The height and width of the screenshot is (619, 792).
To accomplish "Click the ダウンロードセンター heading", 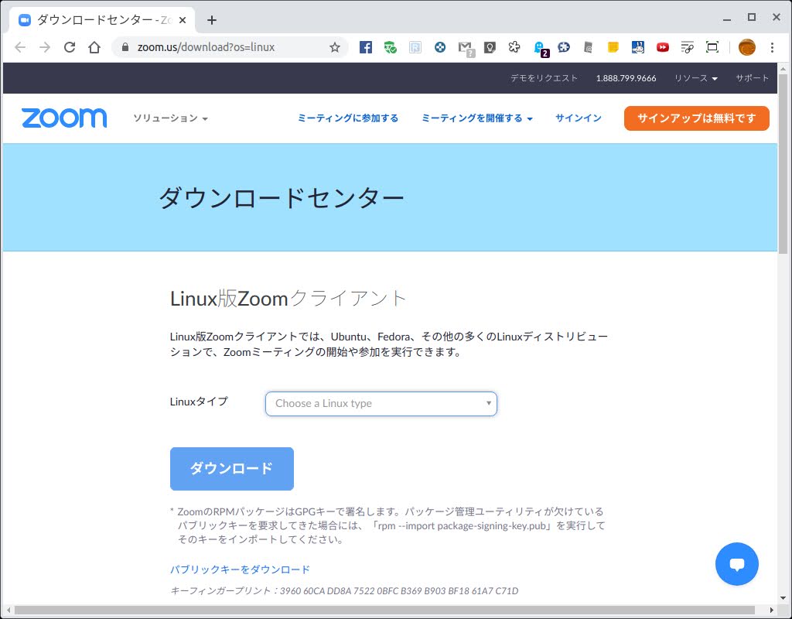I will tap(282, 197).
